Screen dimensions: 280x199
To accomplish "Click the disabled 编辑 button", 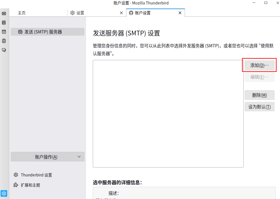I will coord(259,77).
